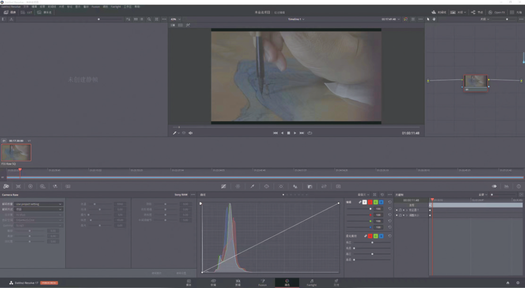Select the corrector node in node editor
Viewport: 525px width, 288px height.
pyautogui.click(x=475, y=83)
